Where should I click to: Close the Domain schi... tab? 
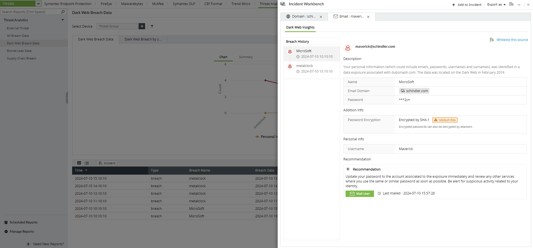(321, 17)
